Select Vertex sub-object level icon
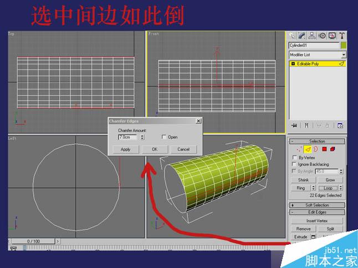Image resolution: width=358 pixels, height=268 pixels. pyautogui.click(x=299, y=149)
